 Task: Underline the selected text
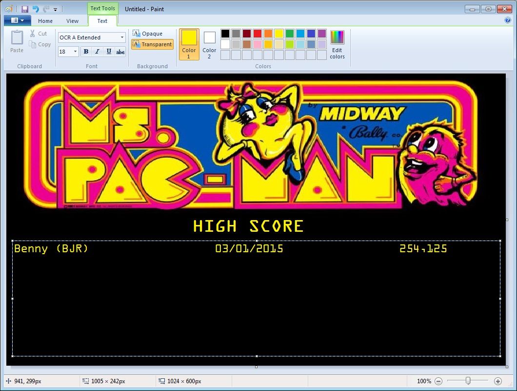109,51
